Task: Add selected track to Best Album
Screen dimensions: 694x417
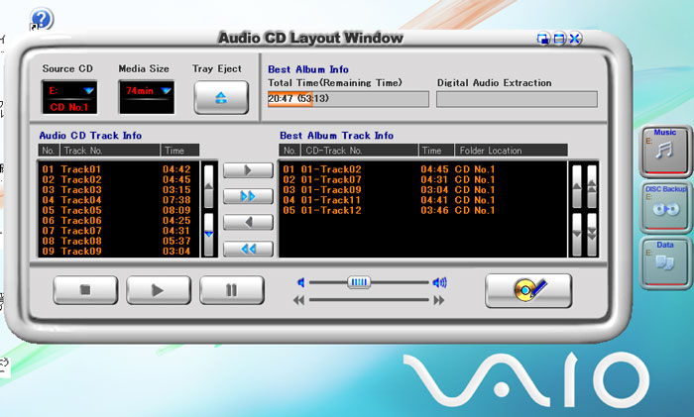Action: pyautogui.click(x=248, y=171)
